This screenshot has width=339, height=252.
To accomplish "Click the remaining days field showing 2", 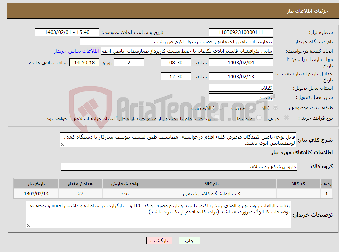I will tap(129, 63).
